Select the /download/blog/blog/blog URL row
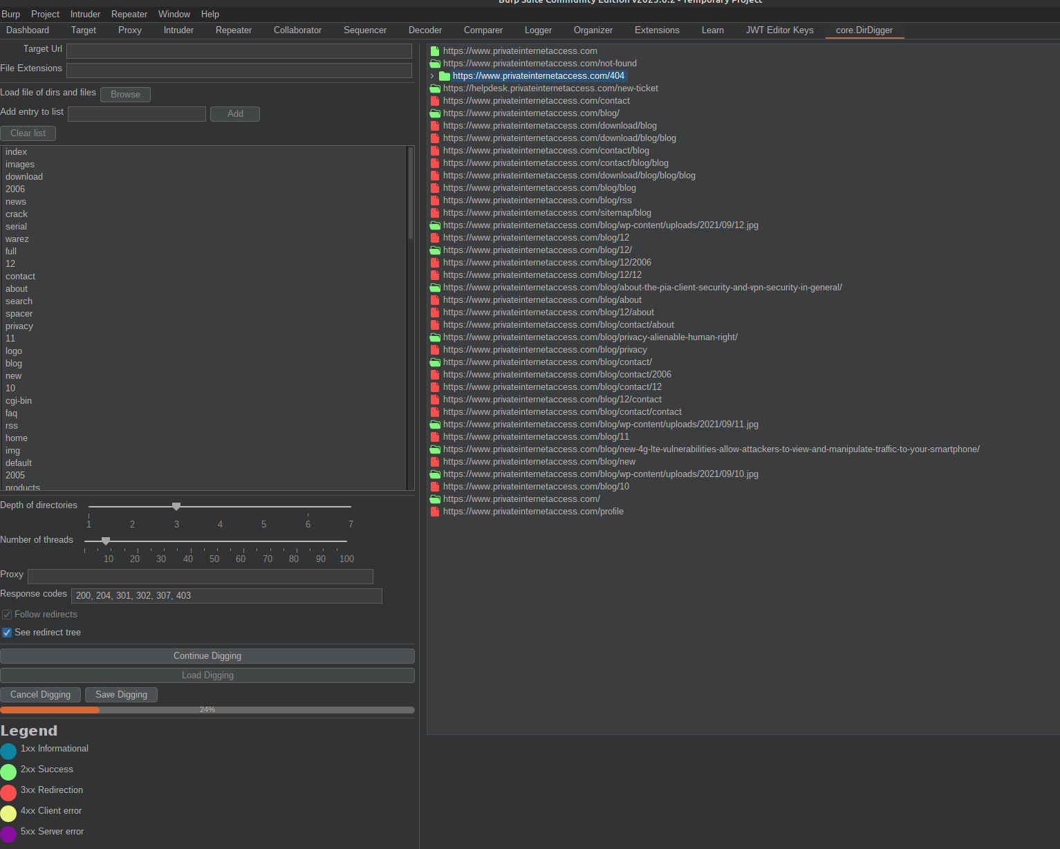This screenshot has width=1060, height=849. (569, 176)
